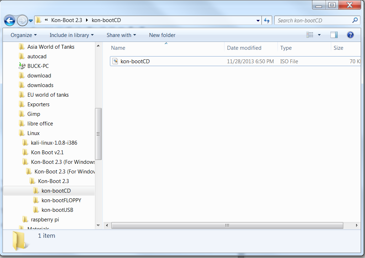Select the kon-bootCD file name text
365x258 pixels.
pos(135,61)
